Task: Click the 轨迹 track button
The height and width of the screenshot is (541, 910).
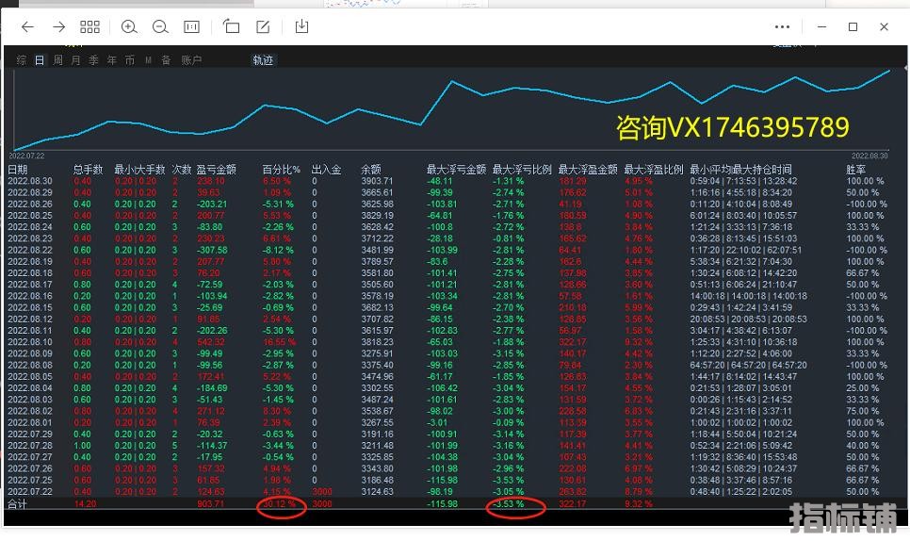Action: (263, 60)
